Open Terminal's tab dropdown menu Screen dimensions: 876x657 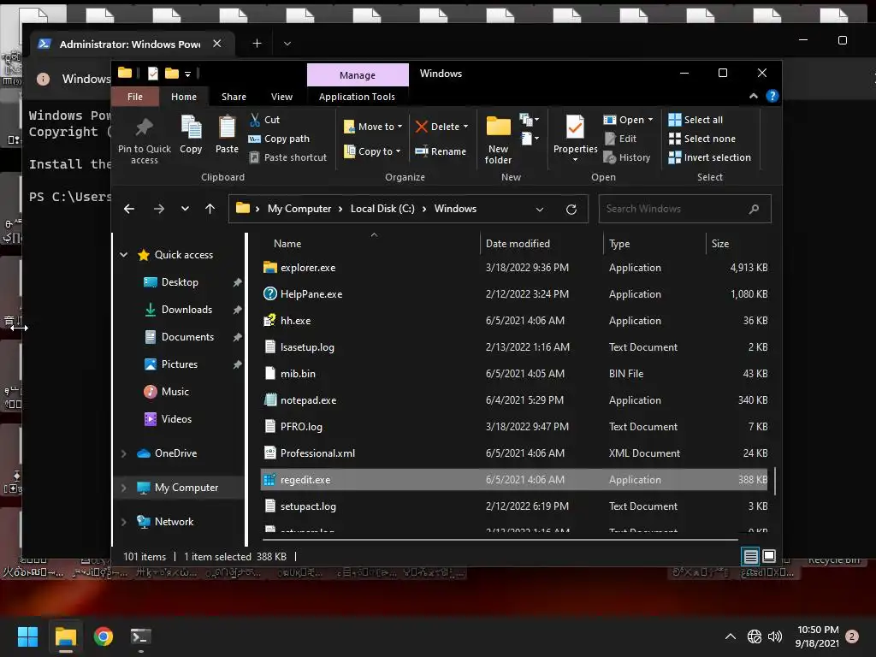(287, 43)
